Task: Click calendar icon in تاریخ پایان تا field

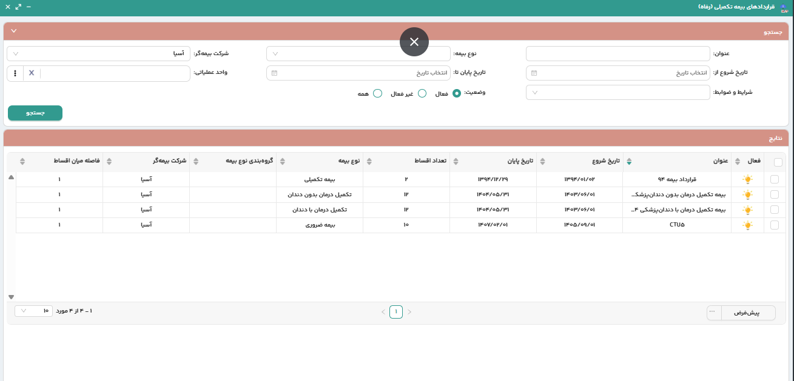Action: [274, 73]
